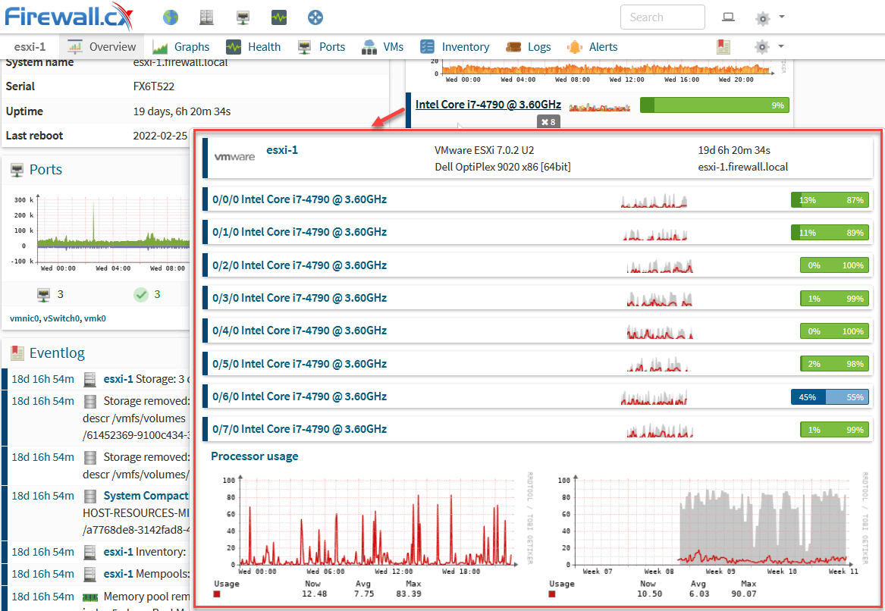Open the vmnic0 port link
The image size is (885, 611).
[x=24, y=318]
